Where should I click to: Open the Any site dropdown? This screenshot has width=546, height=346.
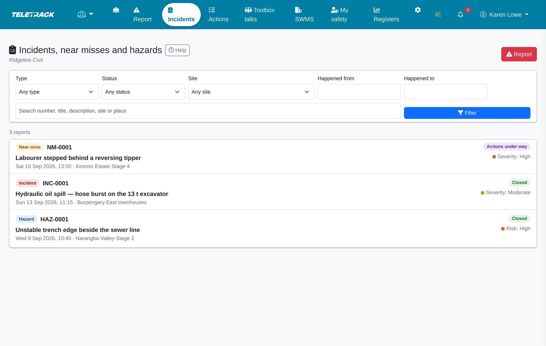tap(251, 92)
